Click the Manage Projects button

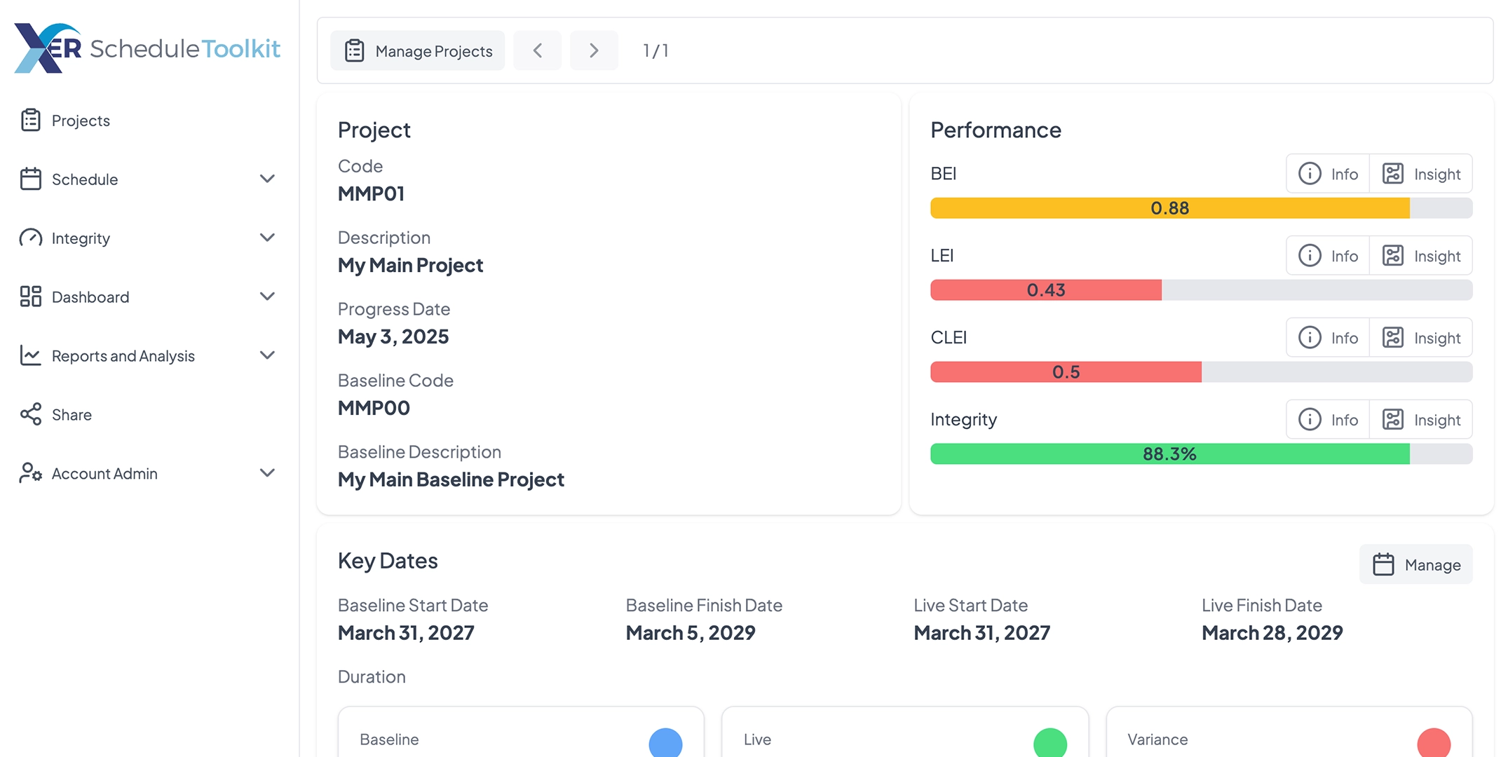418,50
